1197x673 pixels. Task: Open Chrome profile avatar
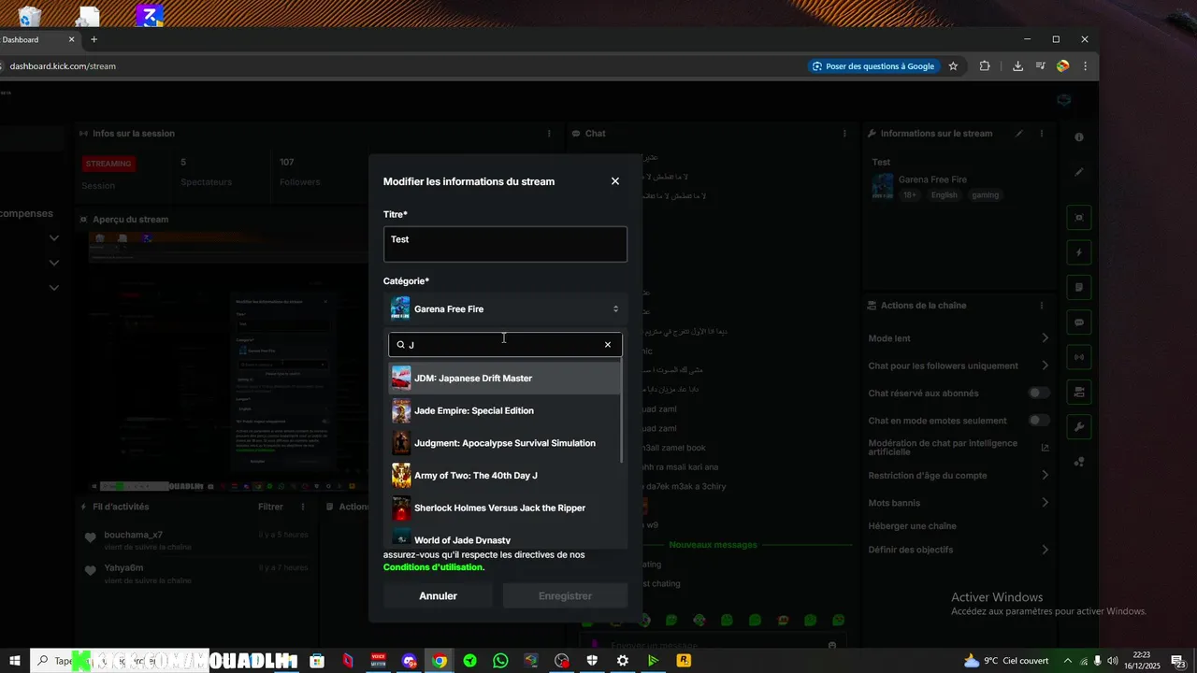pos(1062,66)
